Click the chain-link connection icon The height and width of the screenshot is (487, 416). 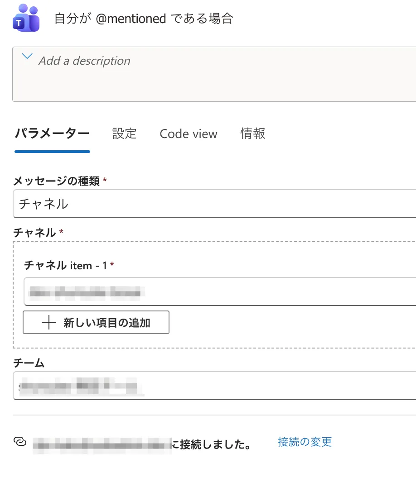click(x=20, y=442)
